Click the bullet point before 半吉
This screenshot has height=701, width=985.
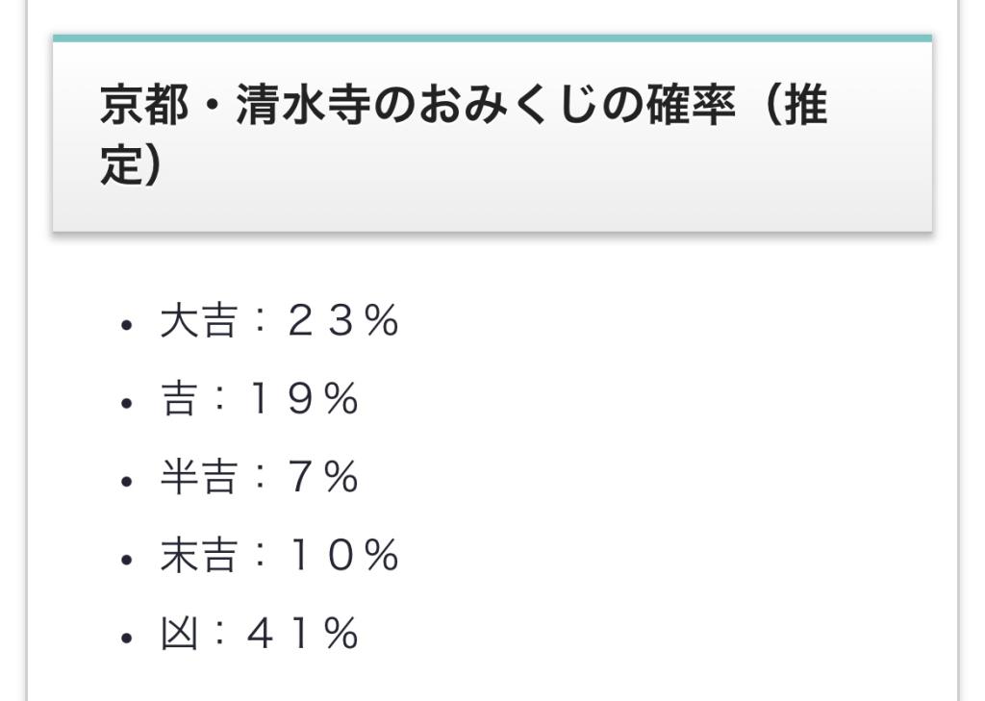click(127, 481)
